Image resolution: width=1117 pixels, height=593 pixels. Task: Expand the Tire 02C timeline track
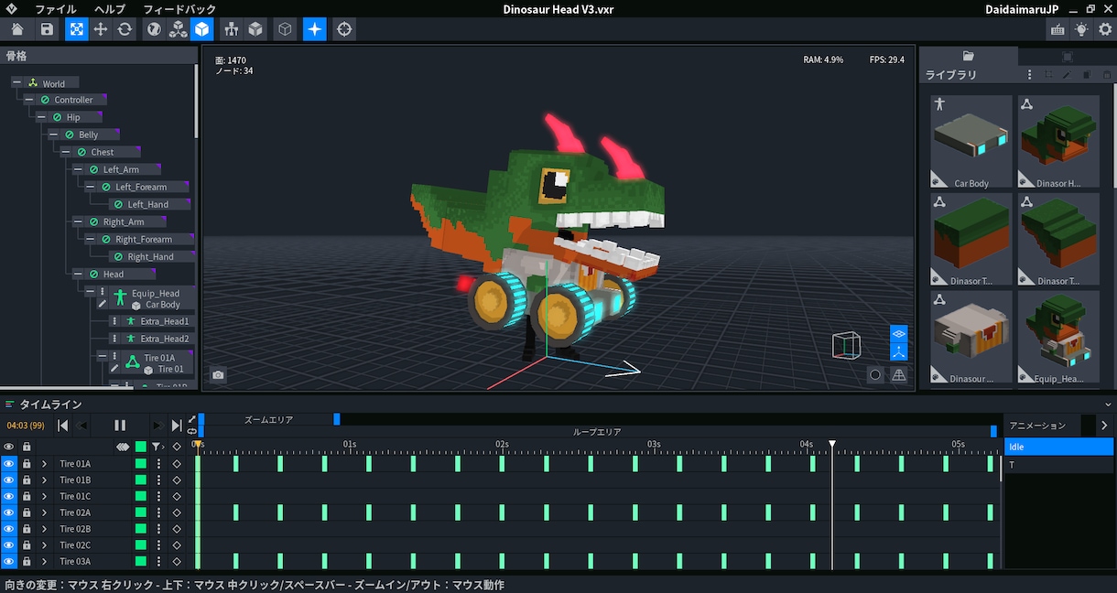point(44,545)
